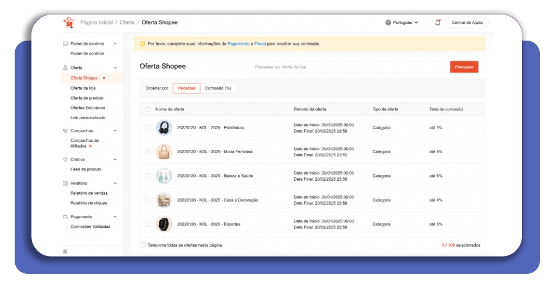This screenshot has height=290, width=555.
Task: Check the Esportes offer checkbox
Action: pyautogui.click(x=147, y=224)
